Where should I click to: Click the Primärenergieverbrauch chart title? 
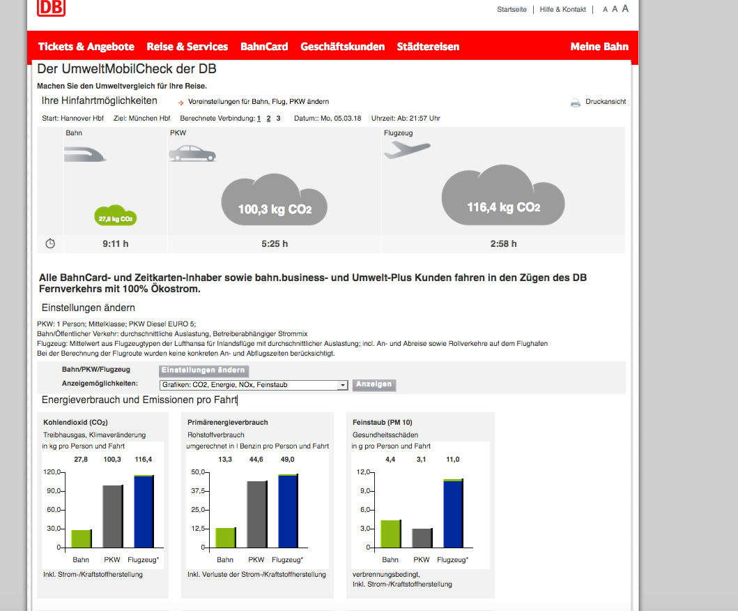click(x=228, y=423)
